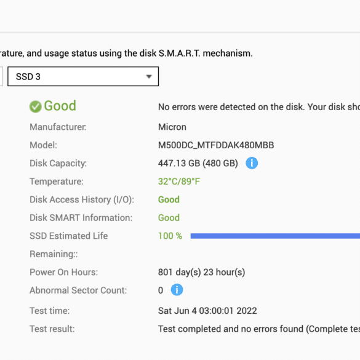Click the Good value for Disk SMART Information

[169, 218]
